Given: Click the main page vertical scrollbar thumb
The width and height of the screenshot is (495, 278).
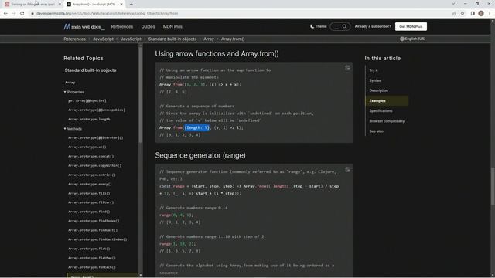Looking at the screenshot, I should pyautogui.click(x=493, y=186).
